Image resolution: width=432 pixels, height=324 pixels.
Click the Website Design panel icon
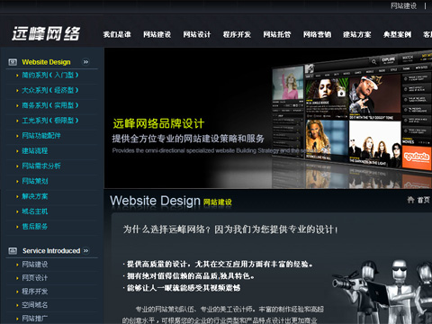pyautogui.click(x=13, y=62)
